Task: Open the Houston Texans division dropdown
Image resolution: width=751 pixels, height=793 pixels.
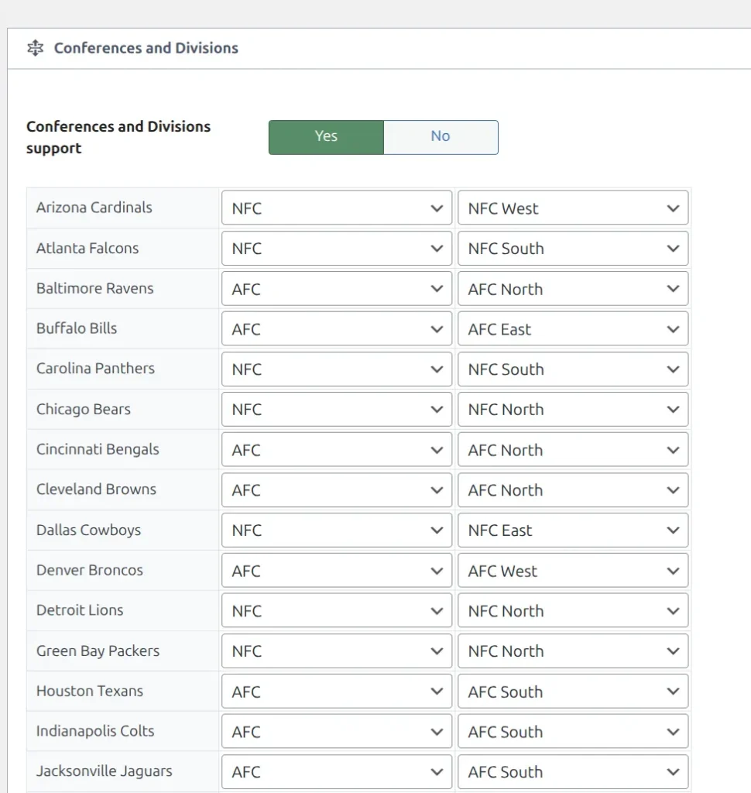Action: [x=572, y=692]
